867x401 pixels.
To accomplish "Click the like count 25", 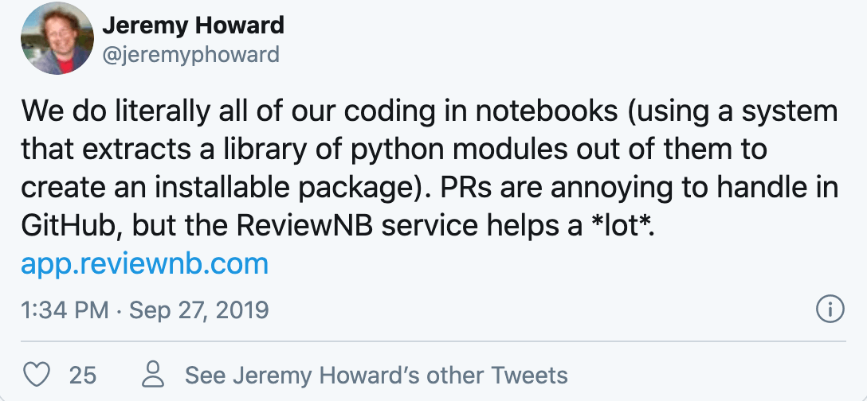I will click(83, 375).
